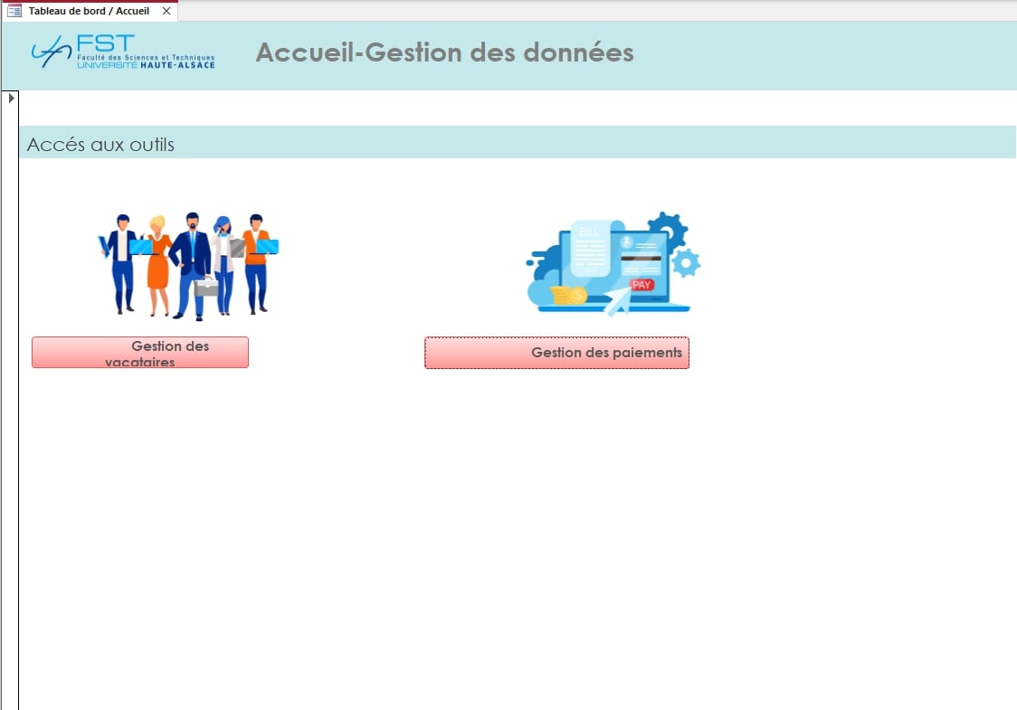Click the vertical record selector bar
This screenshot has width=1017, height=710.
(x=10, y=407)
